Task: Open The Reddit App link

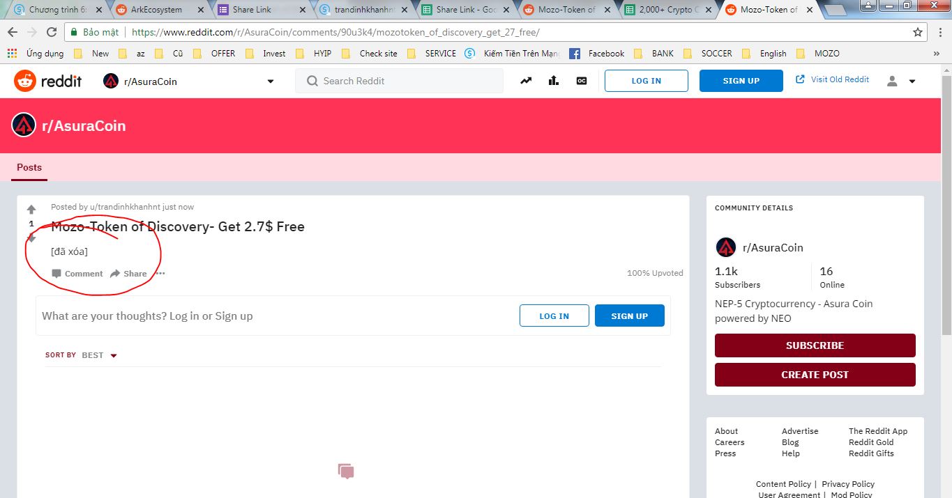Action: [x=878, y=431]
